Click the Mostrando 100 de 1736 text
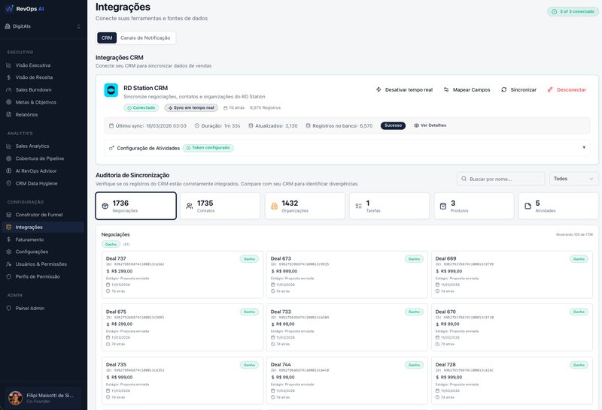602x410 pixels. [574, 234]
